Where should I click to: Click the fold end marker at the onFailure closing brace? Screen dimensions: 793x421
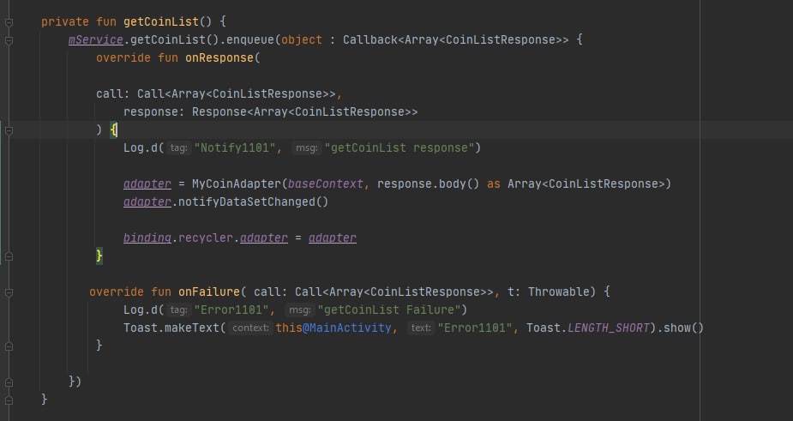click(x=9, y=346)
